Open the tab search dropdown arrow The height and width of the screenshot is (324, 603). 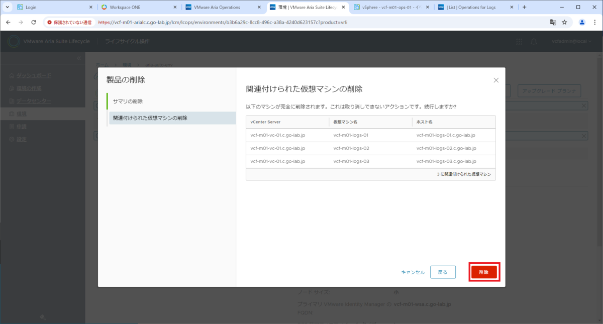coord(7,8)
